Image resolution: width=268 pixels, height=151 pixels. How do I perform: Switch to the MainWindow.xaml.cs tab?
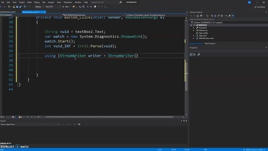tap(31, 12)
